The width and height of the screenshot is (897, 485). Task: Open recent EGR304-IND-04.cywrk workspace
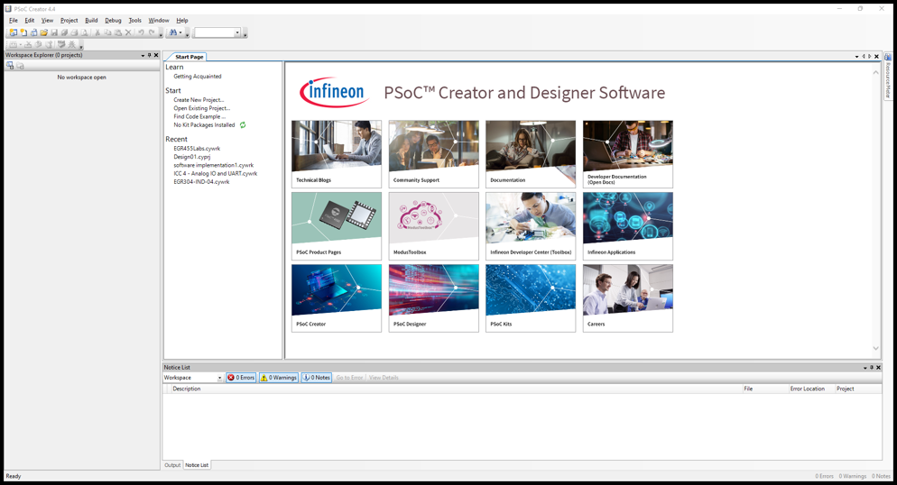tap(201, 182)
